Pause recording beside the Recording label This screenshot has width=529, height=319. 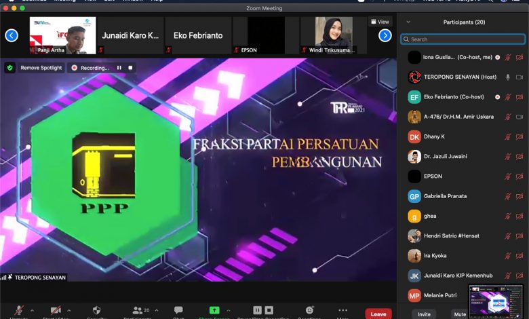[x=119, y=68]
